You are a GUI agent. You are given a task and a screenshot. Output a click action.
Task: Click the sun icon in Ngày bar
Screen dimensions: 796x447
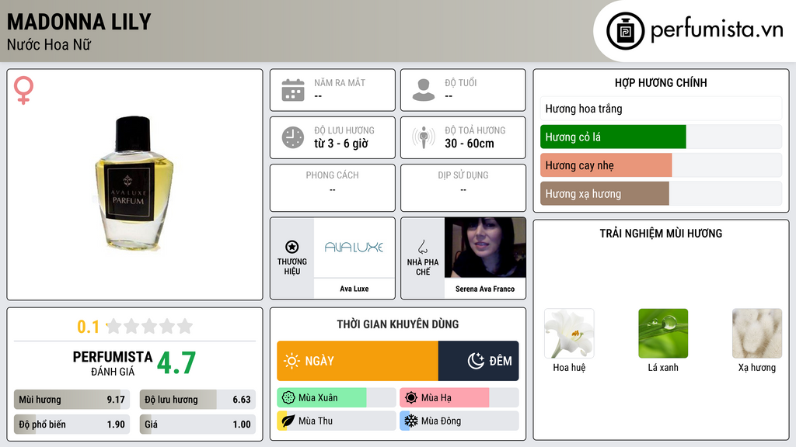coord(292,361)
